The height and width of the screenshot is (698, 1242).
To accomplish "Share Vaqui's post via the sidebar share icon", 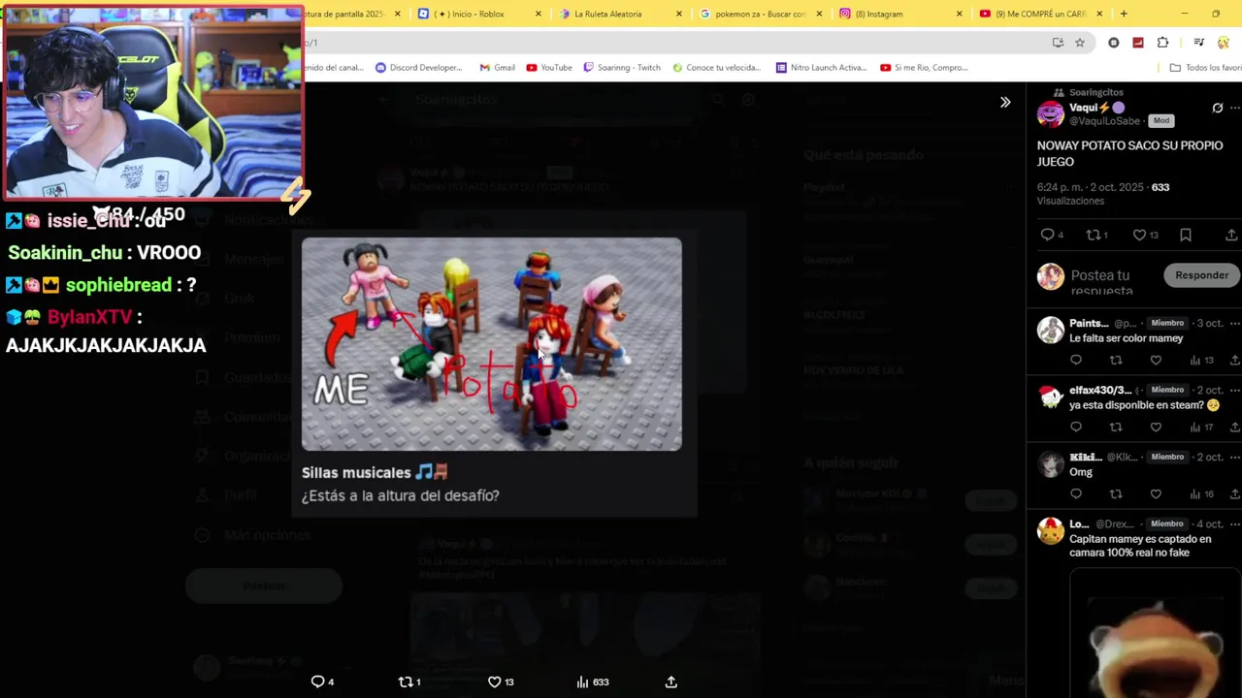I will tap(1231, 235).
